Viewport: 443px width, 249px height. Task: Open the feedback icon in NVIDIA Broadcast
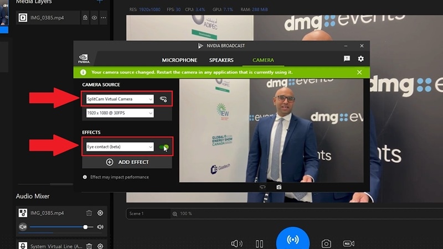click(347, 59)
